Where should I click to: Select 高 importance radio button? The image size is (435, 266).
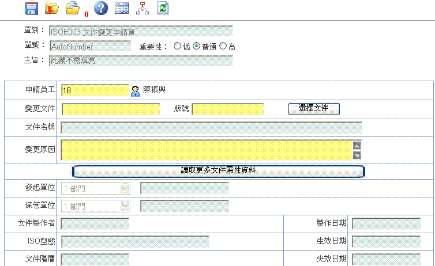(223, 47)
